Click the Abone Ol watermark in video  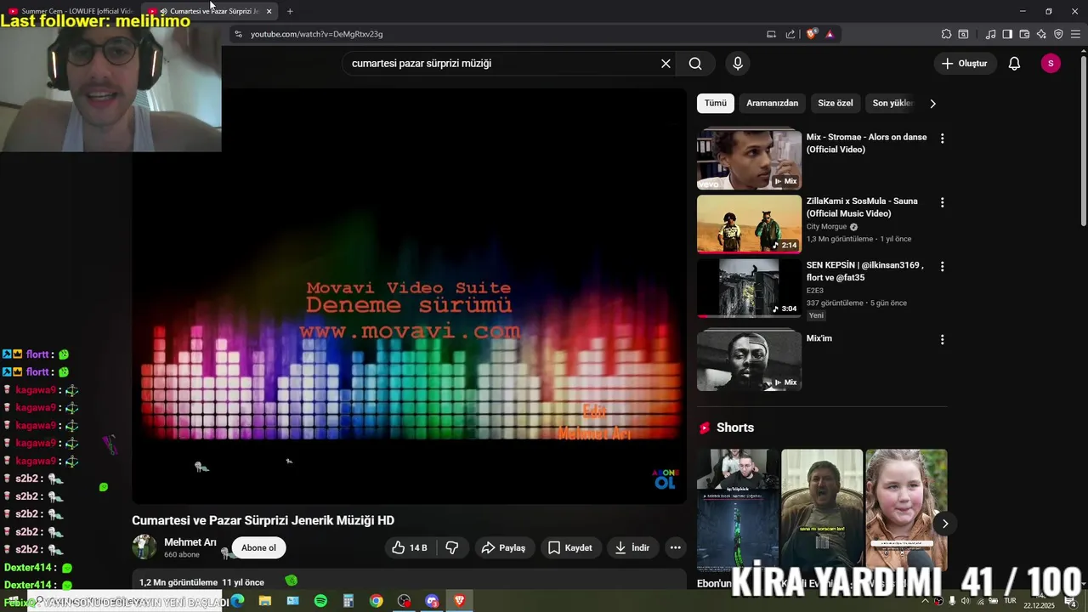click(666, 479)
